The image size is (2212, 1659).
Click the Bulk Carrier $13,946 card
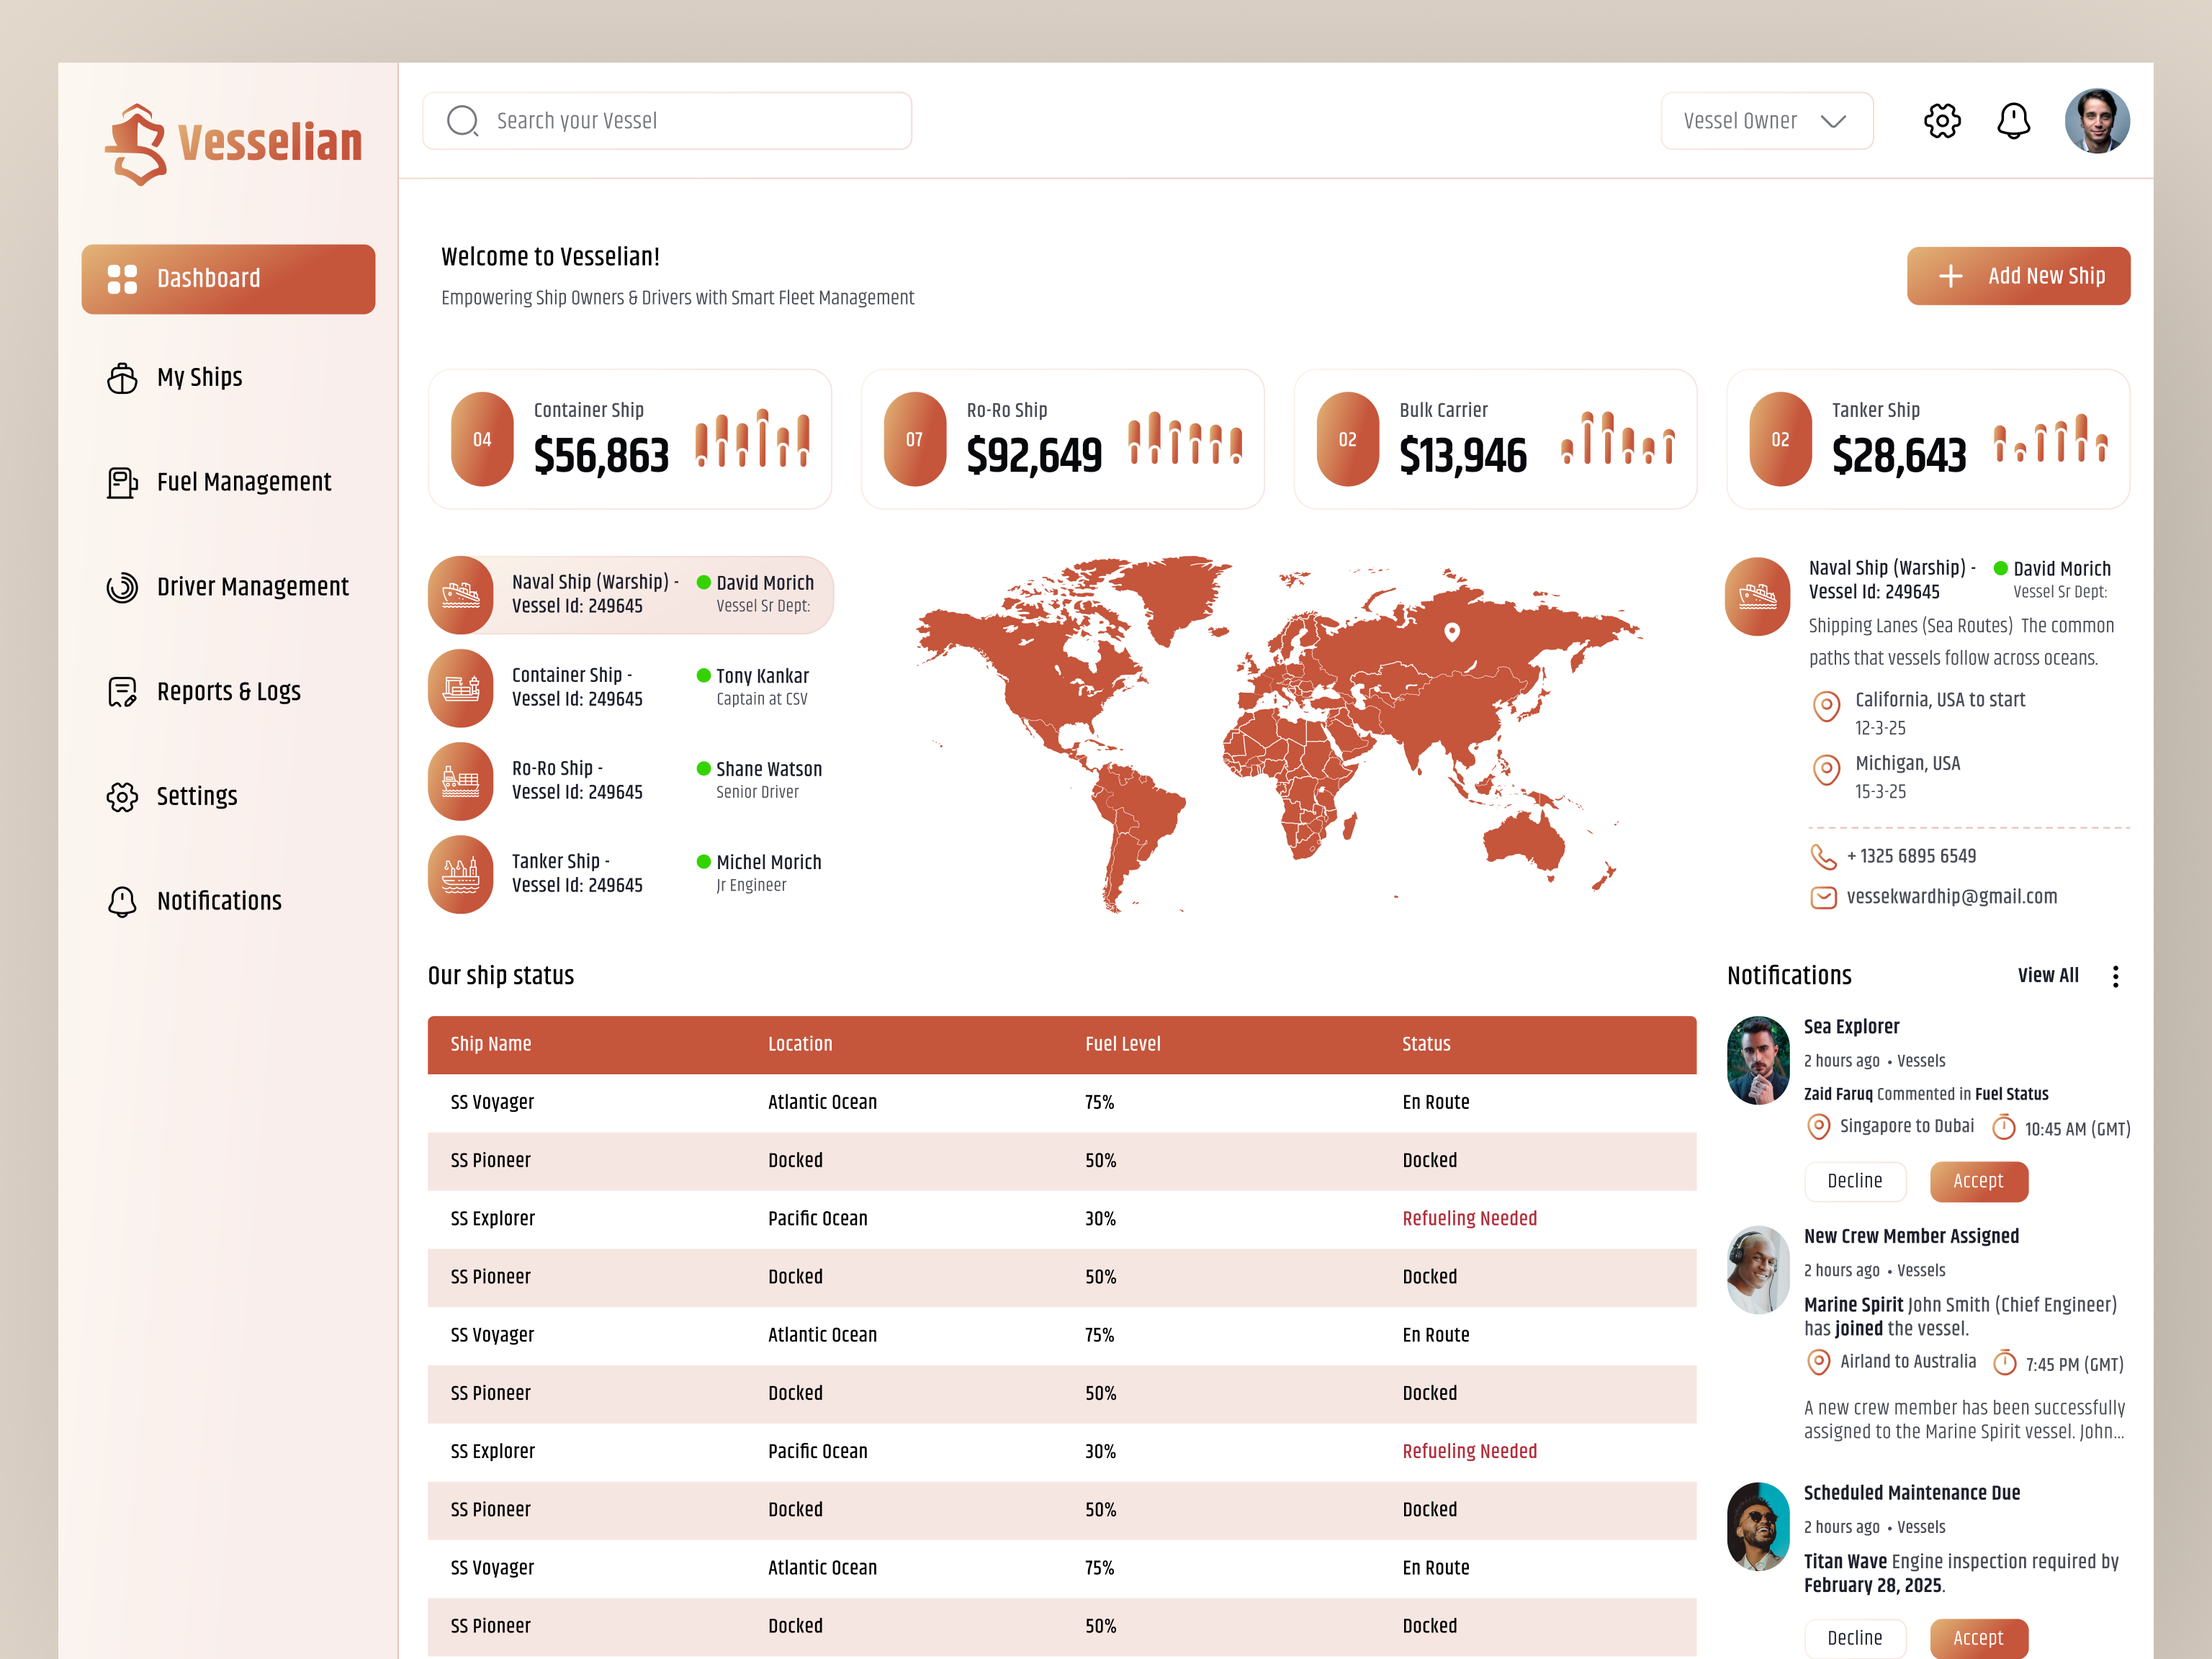pyautogui.click(x=1495, y=439)
